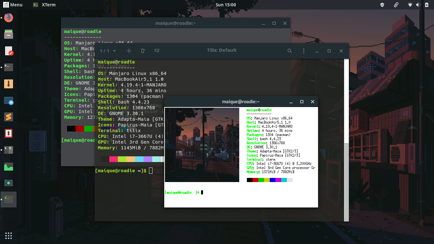
Task: Click 'maique@roadie' header in back terminal
Action: 83,31
